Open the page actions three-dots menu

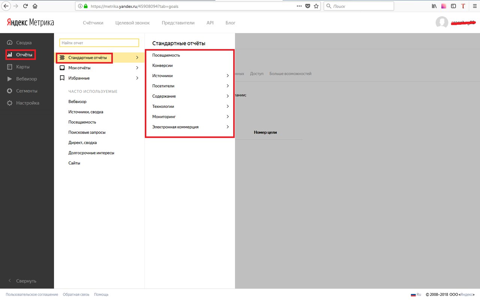point(299,6)
